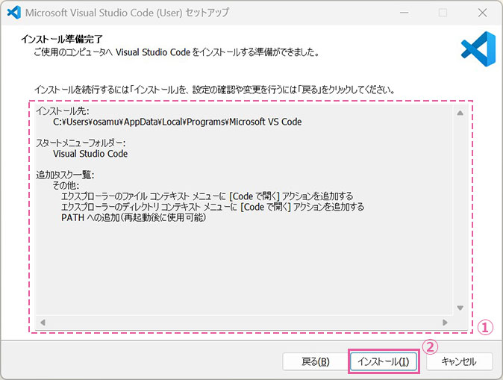Click the ご使用のコンピュータへ subtitle text
The height and width of the screenshot is (380, 503).
click(x=177, y=52)
